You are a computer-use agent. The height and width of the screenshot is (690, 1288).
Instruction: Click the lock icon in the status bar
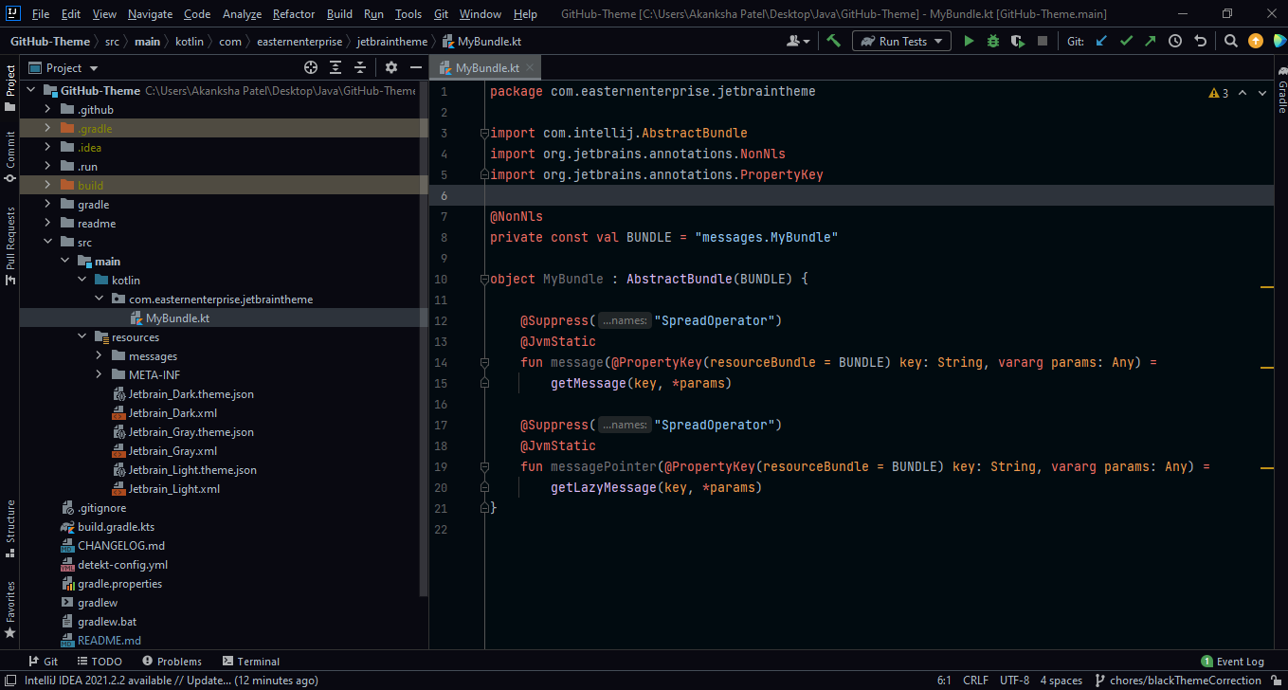[1276, 681]
